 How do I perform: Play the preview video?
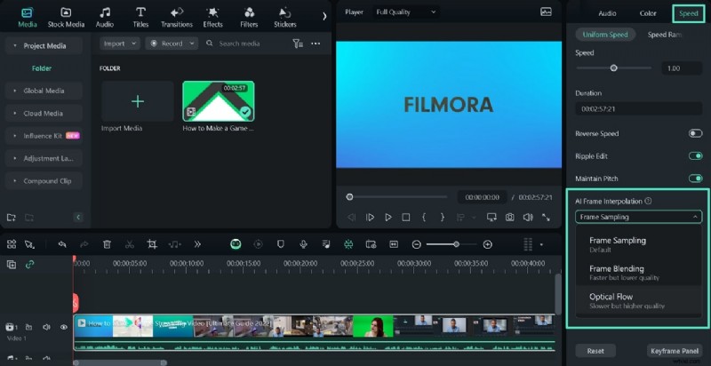coord(388,218)
